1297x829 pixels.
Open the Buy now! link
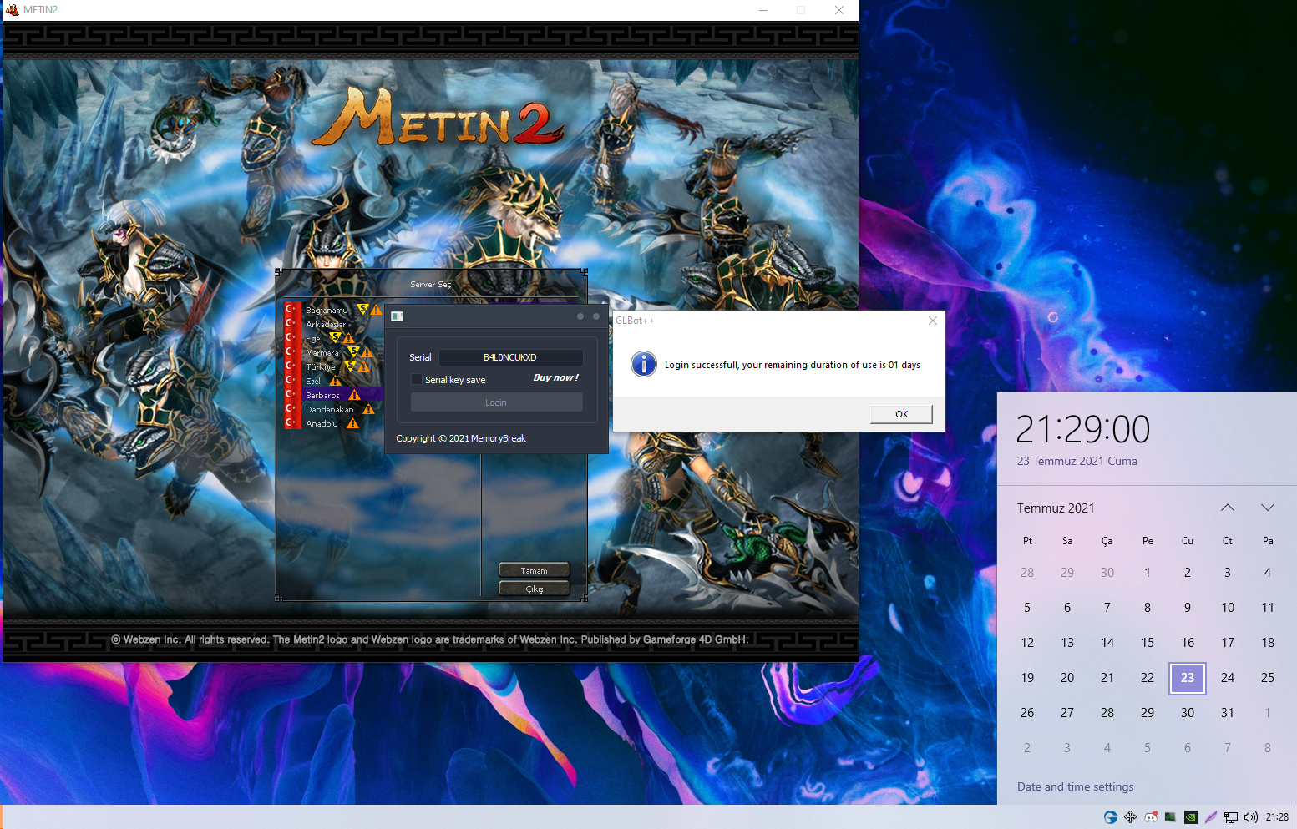[556, 377]
